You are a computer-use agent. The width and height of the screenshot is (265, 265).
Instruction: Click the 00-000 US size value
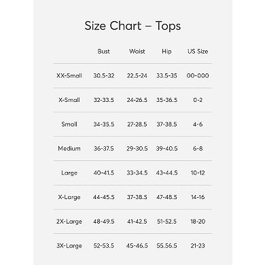198,75
